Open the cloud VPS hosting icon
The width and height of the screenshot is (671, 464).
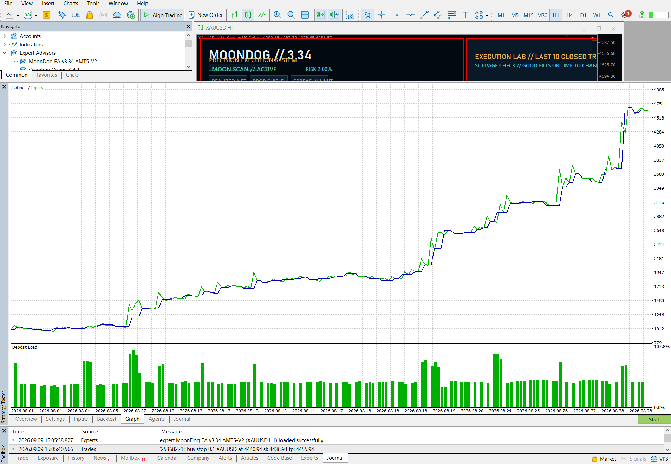point(117,15)
